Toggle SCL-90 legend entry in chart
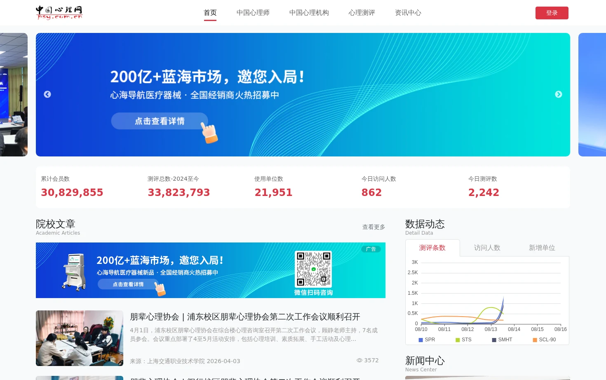 pyautogui.click(x=544, y=340)
